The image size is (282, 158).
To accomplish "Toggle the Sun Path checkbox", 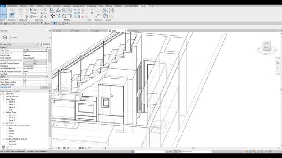I will tap(25, 74).
